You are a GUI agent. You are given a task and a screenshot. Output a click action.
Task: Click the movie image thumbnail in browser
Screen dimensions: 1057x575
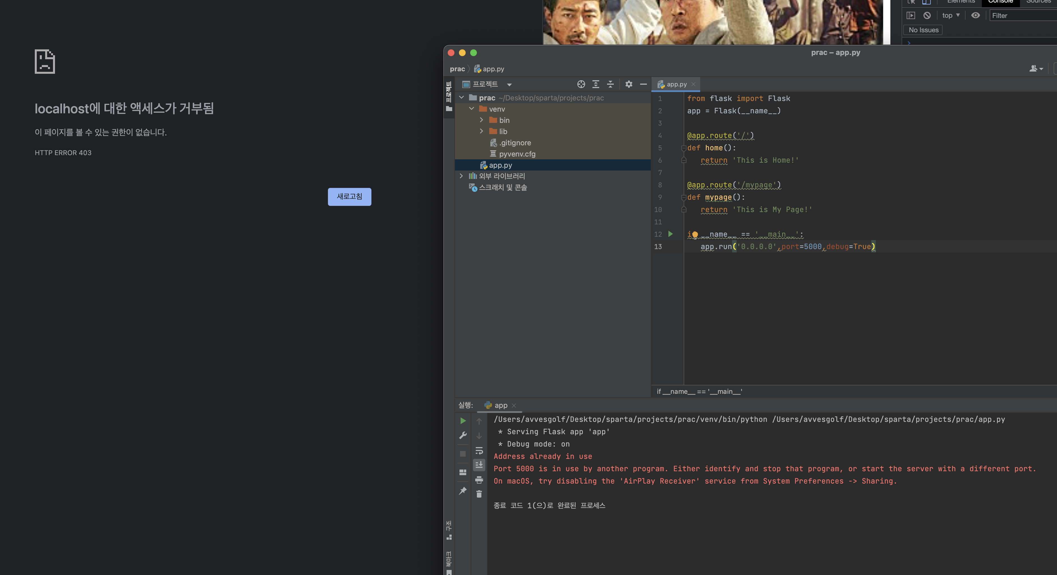pos(713,22)
